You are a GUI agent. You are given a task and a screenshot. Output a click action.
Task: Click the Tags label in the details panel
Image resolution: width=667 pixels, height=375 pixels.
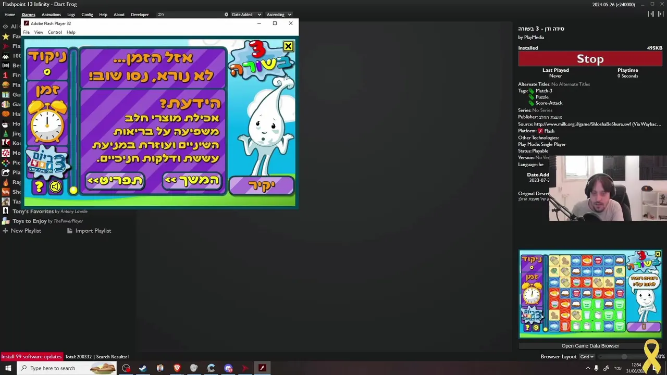[x=523, y=91]
